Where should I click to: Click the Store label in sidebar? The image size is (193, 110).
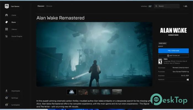(x=14, y=22)
